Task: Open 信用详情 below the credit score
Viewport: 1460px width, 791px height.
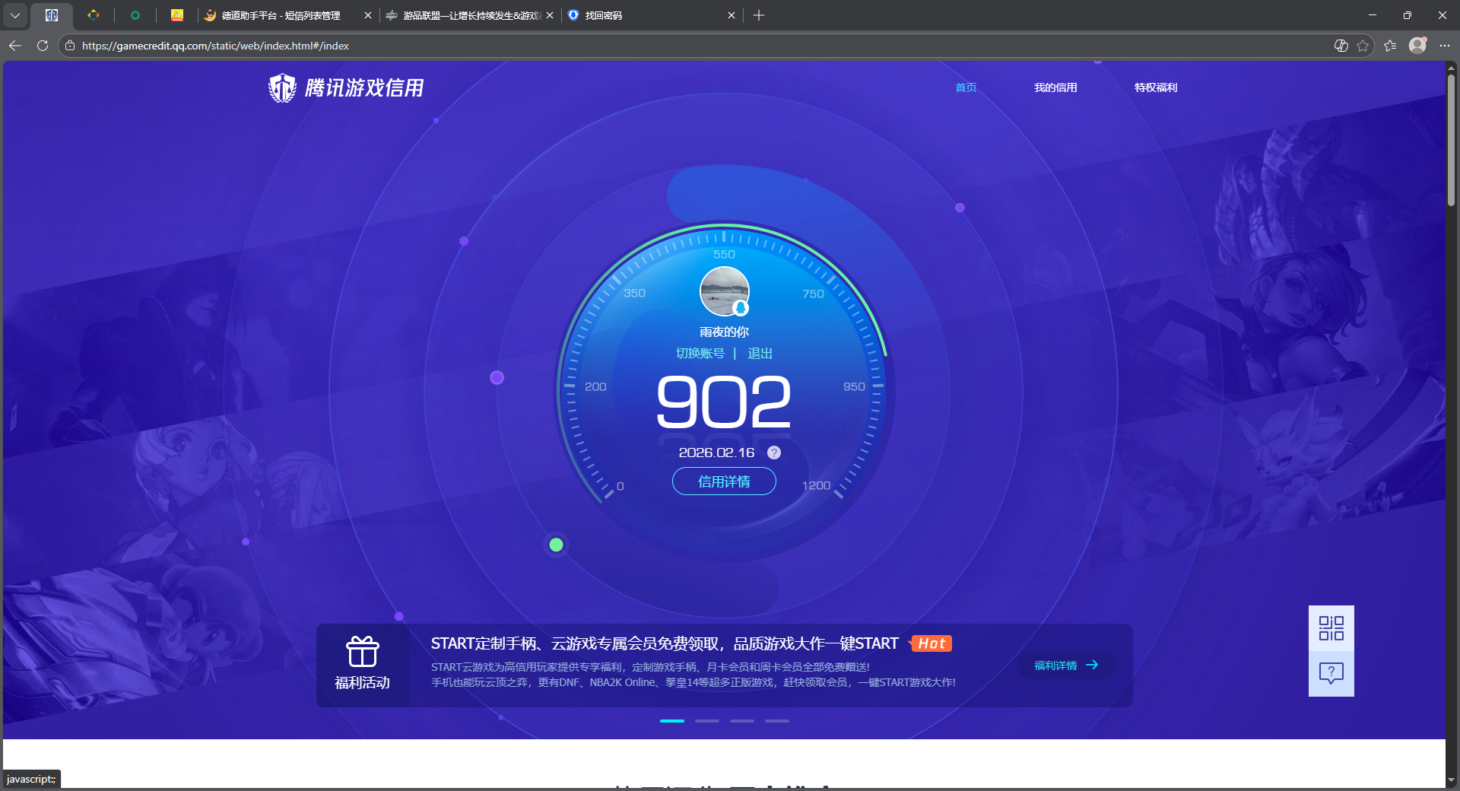Action: tap(723, 481)
